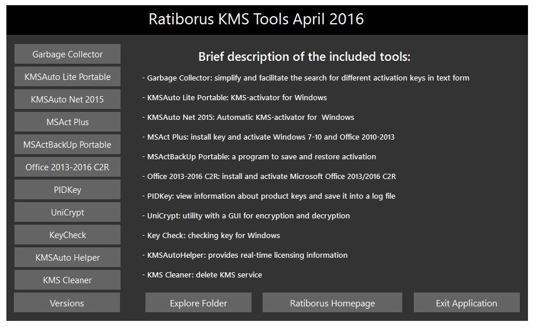Launch the UniCrypt utility

tap(67, 212)
